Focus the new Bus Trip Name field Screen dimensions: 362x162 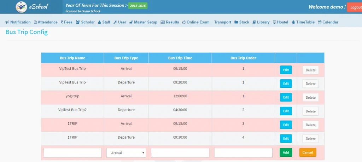72,153
